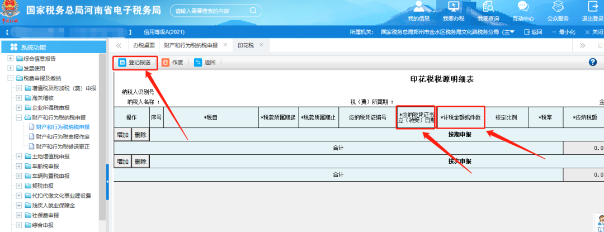604x232 pixels.
Task: Click 公众服务 public service icon
Action: [x=558, y=7]
